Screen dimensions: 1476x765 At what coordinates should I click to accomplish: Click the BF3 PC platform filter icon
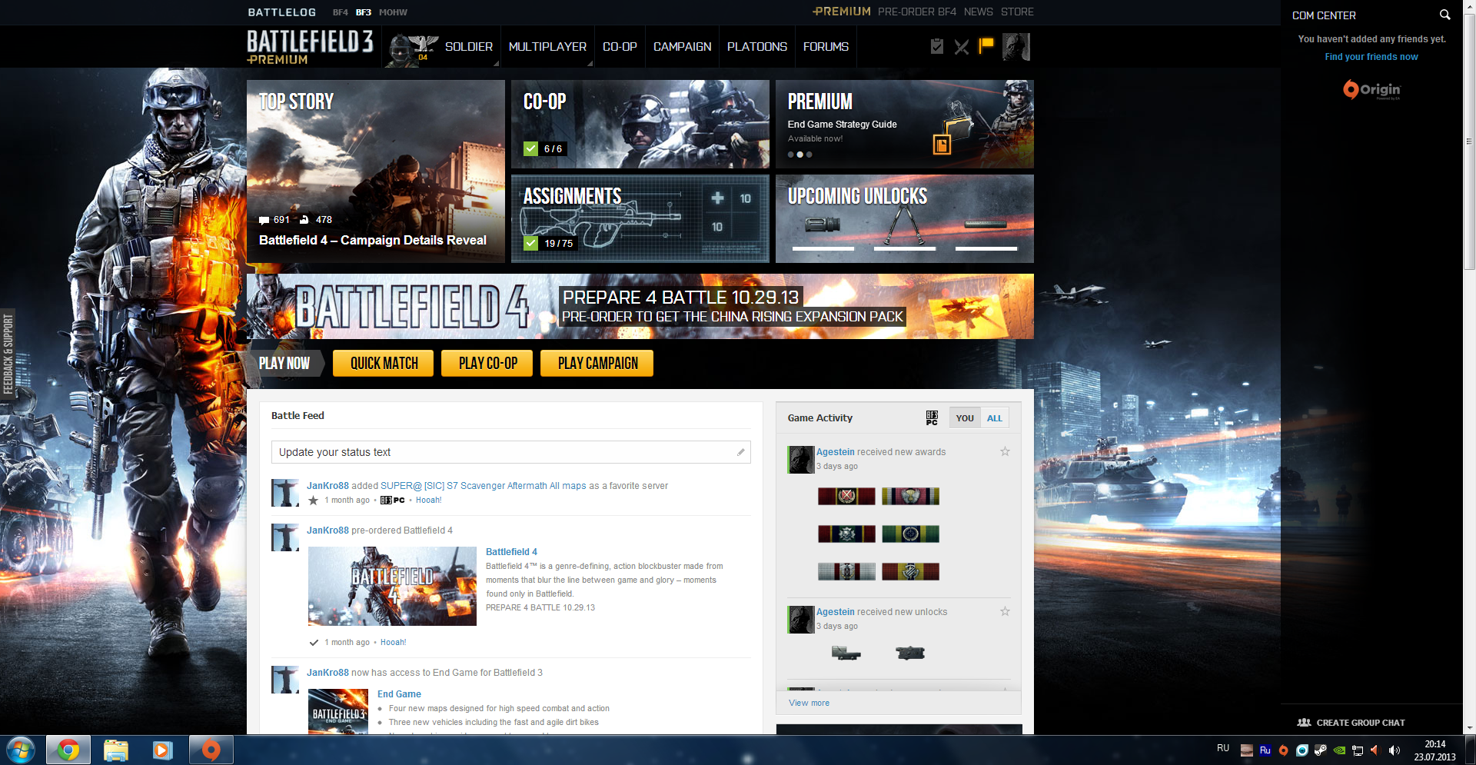click(932, 417)
